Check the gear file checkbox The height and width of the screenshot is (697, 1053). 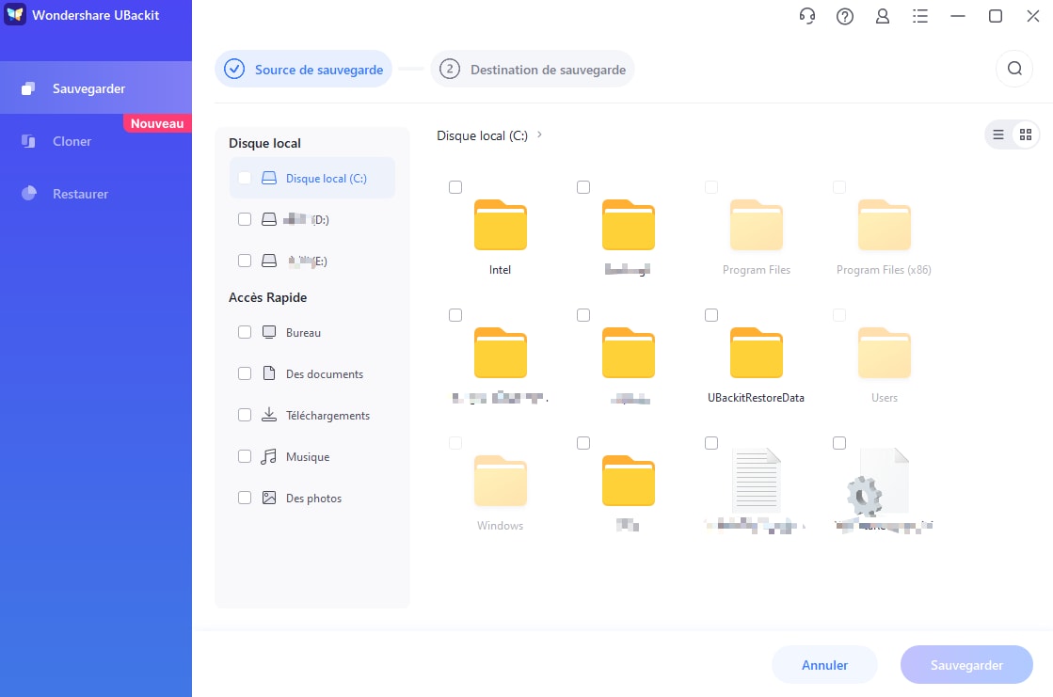tap(839, 443)
